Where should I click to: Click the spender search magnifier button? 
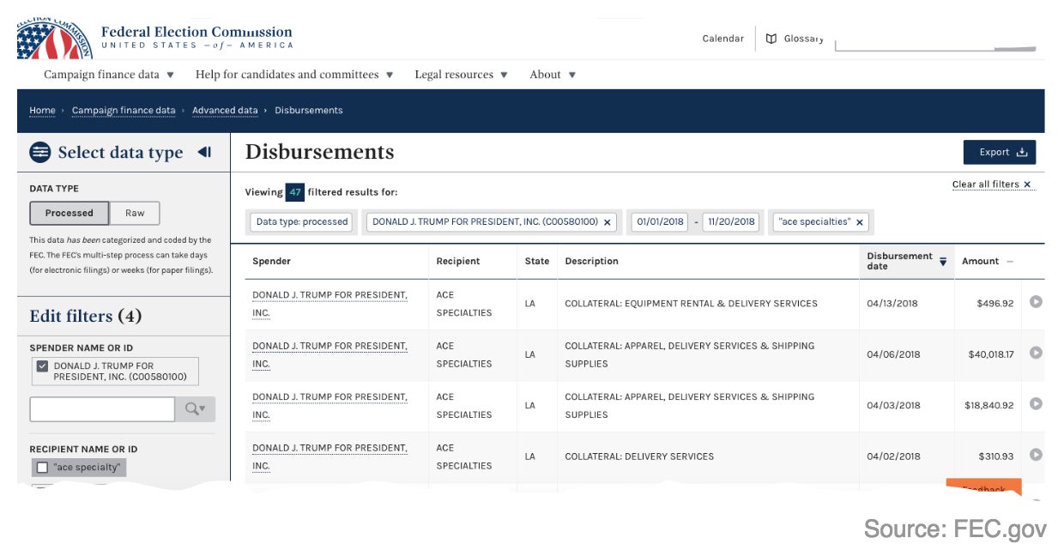tap(196, 409)
